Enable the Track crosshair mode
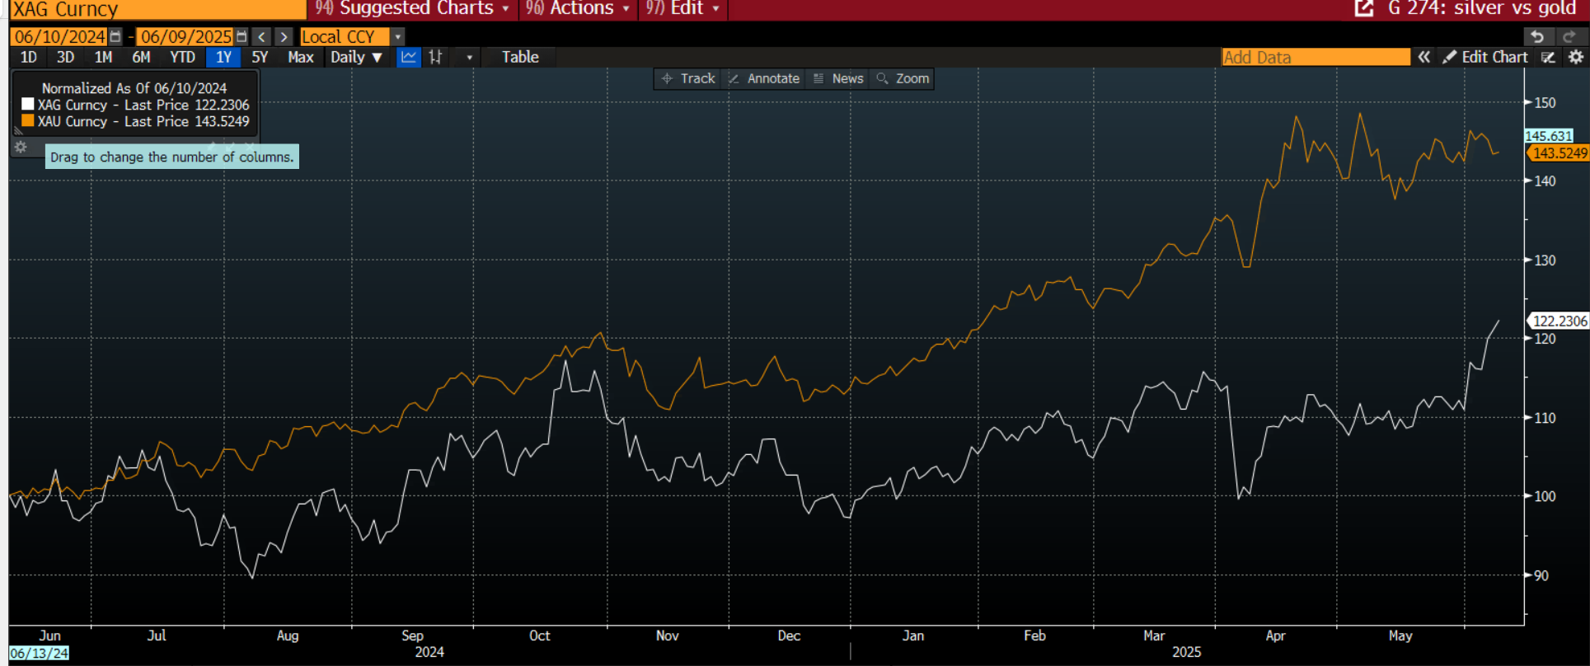This screenshot has height=666, width=1590. click(688, 78)
